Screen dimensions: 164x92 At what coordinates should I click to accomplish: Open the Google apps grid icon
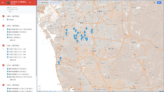click(x=154, y=3)
